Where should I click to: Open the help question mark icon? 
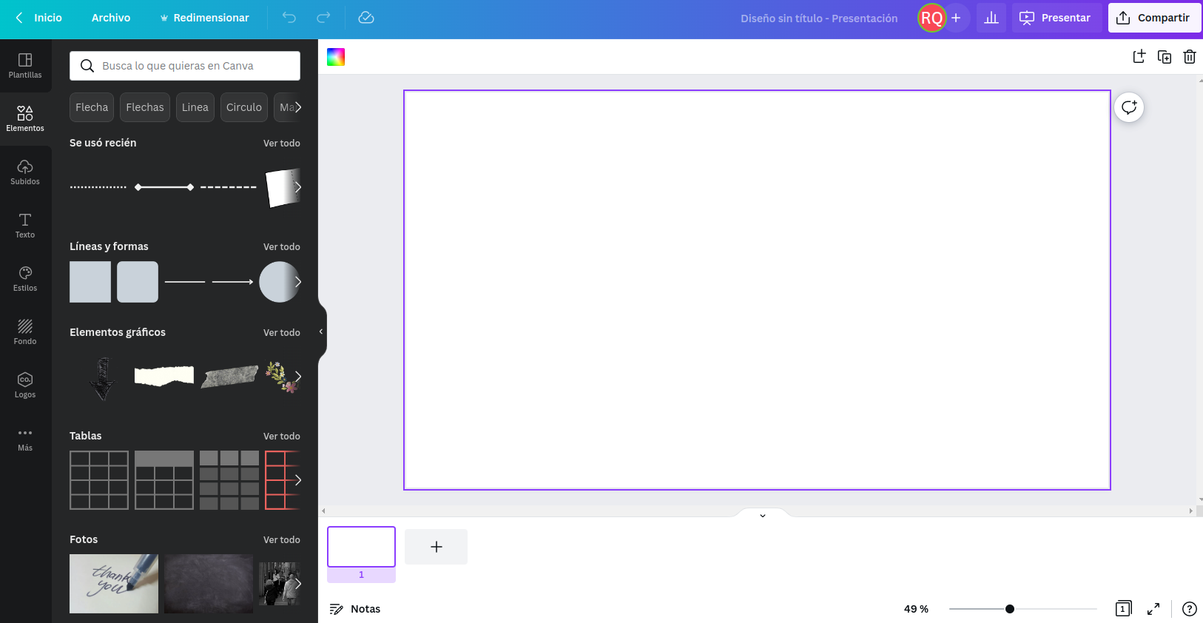1189,609
